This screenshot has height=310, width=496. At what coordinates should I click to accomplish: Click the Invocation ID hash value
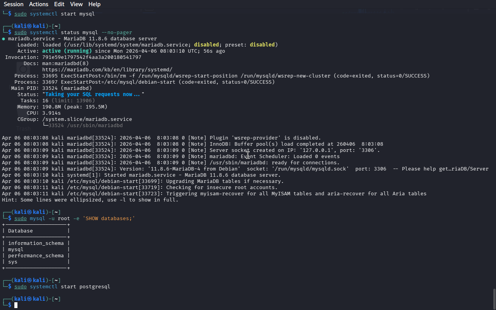(92, 57)
